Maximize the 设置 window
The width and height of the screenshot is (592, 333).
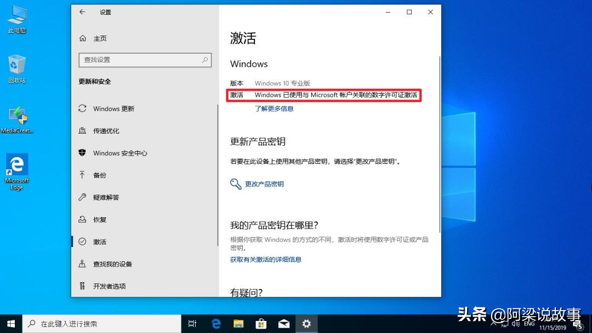(409, 12)
